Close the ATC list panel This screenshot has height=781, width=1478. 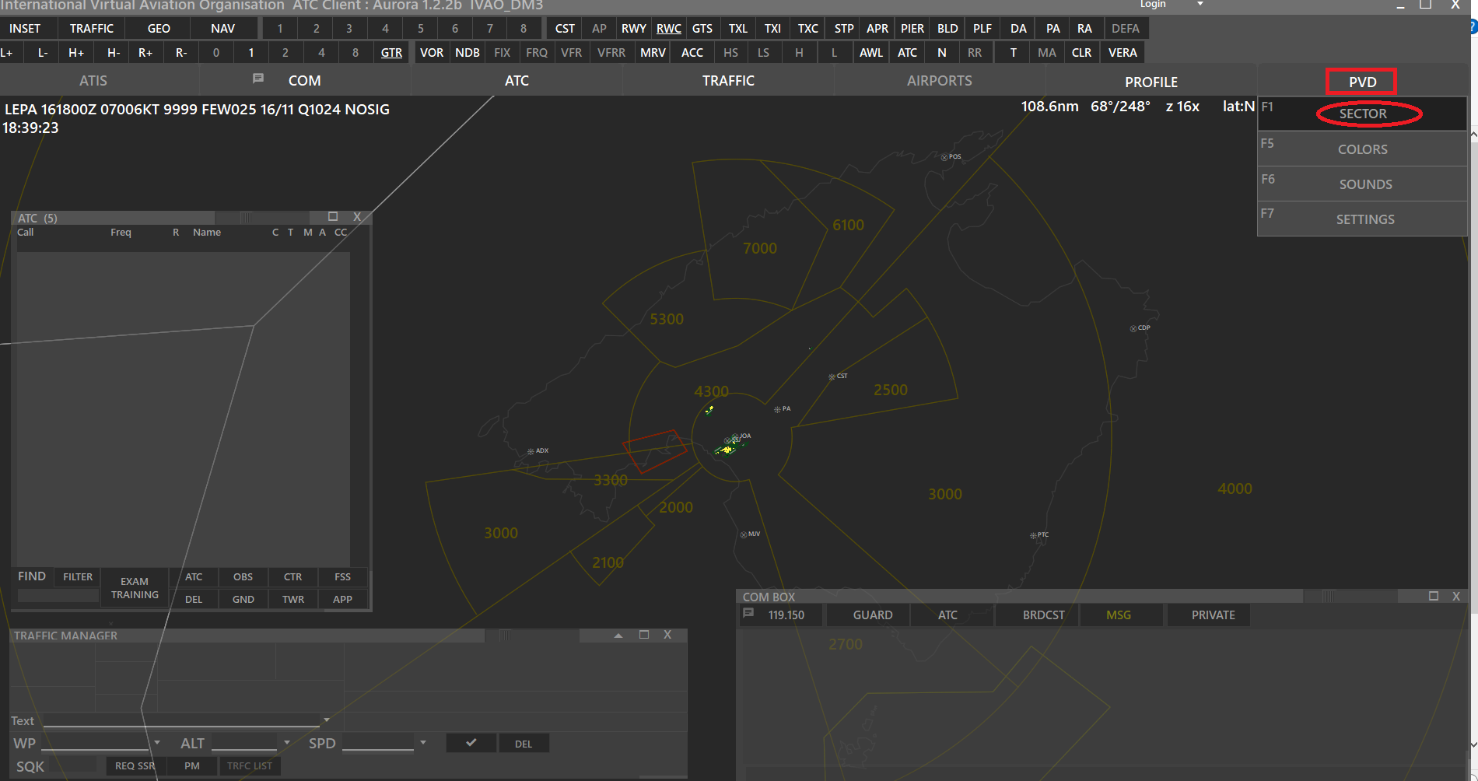point(357,216)
